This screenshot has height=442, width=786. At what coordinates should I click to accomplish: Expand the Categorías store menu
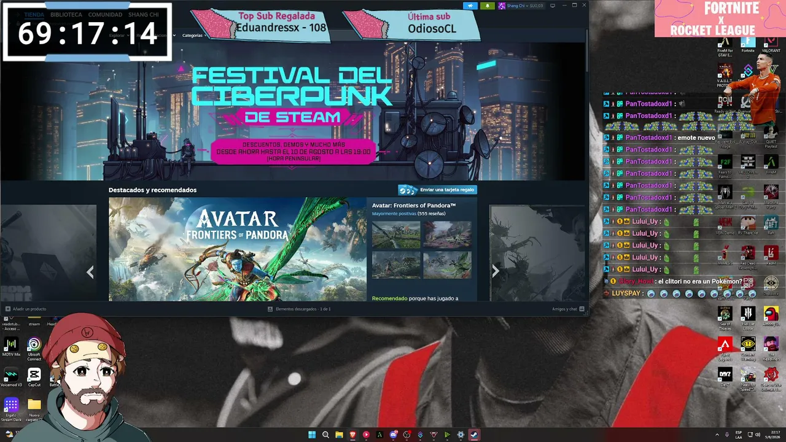[193, 35]
